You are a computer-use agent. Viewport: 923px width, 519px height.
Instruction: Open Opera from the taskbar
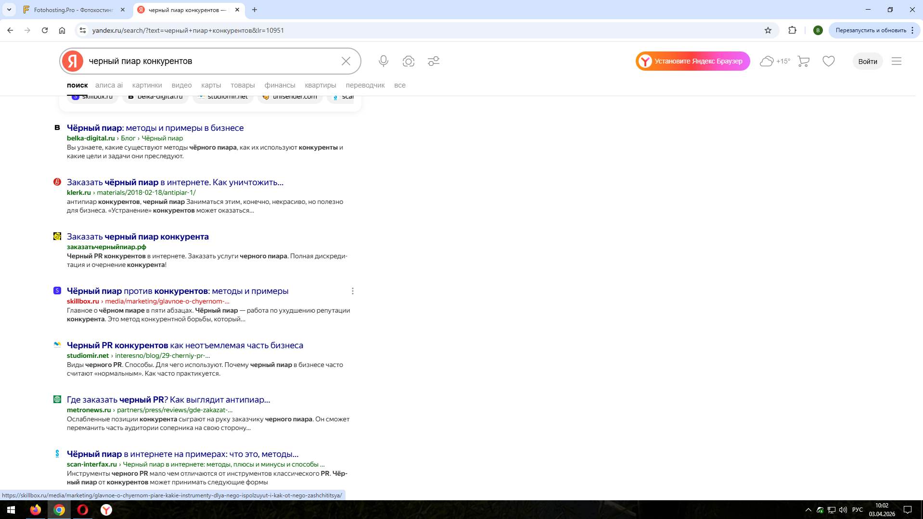[83, 510]
